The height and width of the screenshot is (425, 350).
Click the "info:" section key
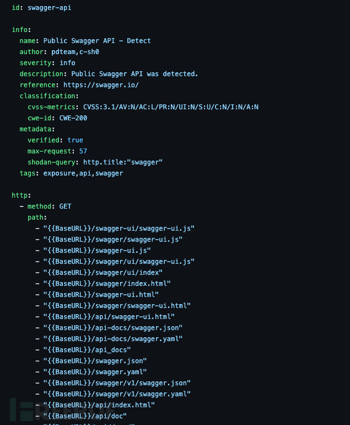point(21,30)
